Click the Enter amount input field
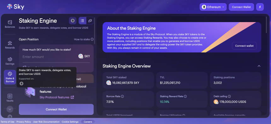Image resolution: width=271 pixels, height=124 pixels. coord(49,57)
